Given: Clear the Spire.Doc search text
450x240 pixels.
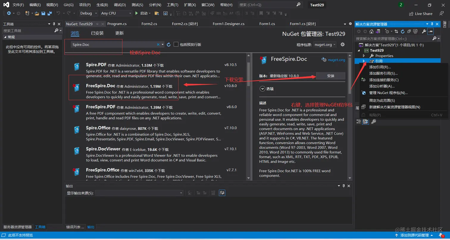Looking at the screenshot, I should (x=158, y=45).
